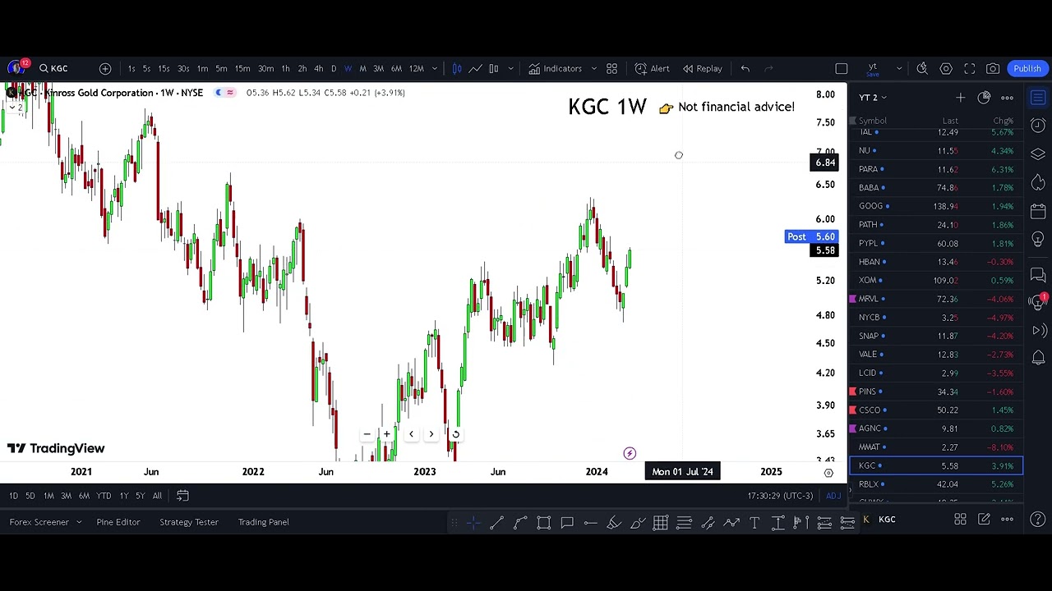
Task: Publish the chart idea
Action: tap(1027, 68)
